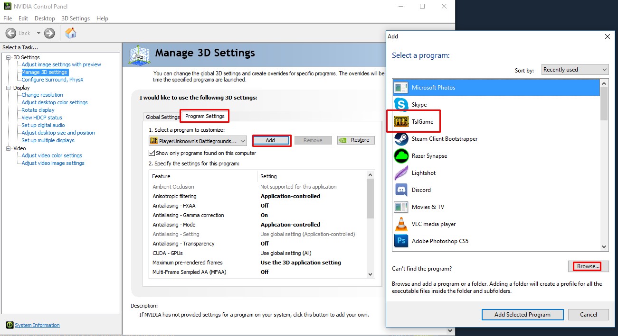Viewport: 618px width, 336px height.
Task: Click the settings list scrollbar thumb
Action: pos(371,198)
